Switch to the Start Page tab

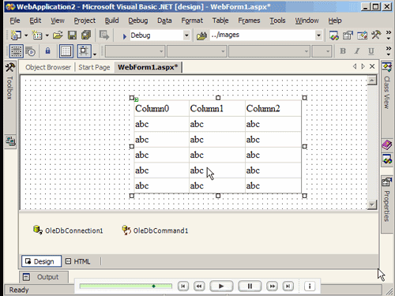pos(94,67)
